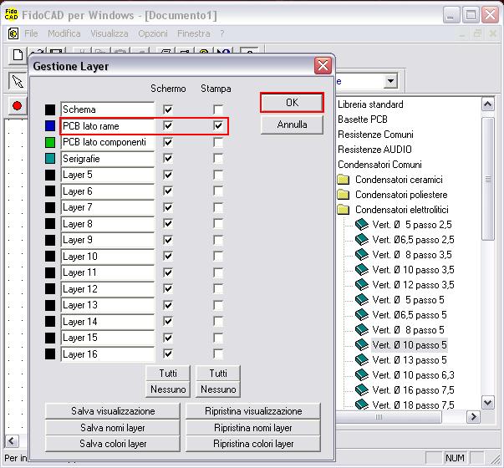The height and width of the screenshot is (468, 504).
Task: Select the Vert. Ø 5 passo 2,5 book icon
Action: (x=362, y=224)
